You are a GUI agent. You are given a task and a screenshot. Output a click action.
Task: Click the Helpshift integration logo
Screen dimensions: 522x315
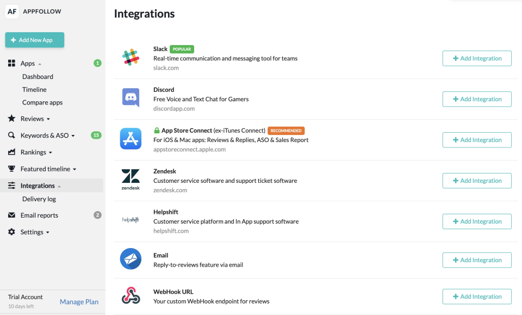pos(130,220)
